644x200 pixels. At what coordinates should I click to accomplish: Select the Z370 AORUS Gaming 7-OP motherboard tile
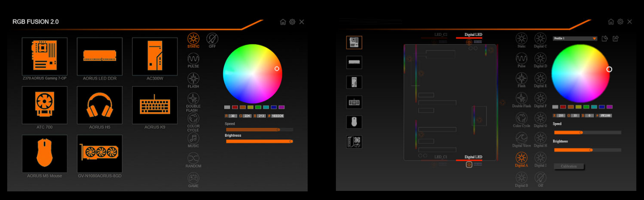tap(44, 56)
